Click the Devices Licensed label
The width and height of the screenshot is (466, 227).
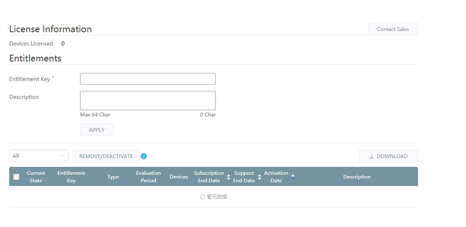click(x=31, y=44)
